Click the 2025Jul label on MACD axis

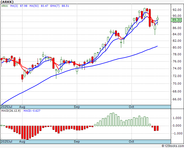click(6, 141)
